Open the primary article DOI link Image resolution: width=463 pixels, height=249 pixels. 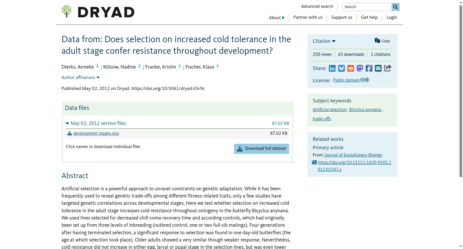coord(354,166)
